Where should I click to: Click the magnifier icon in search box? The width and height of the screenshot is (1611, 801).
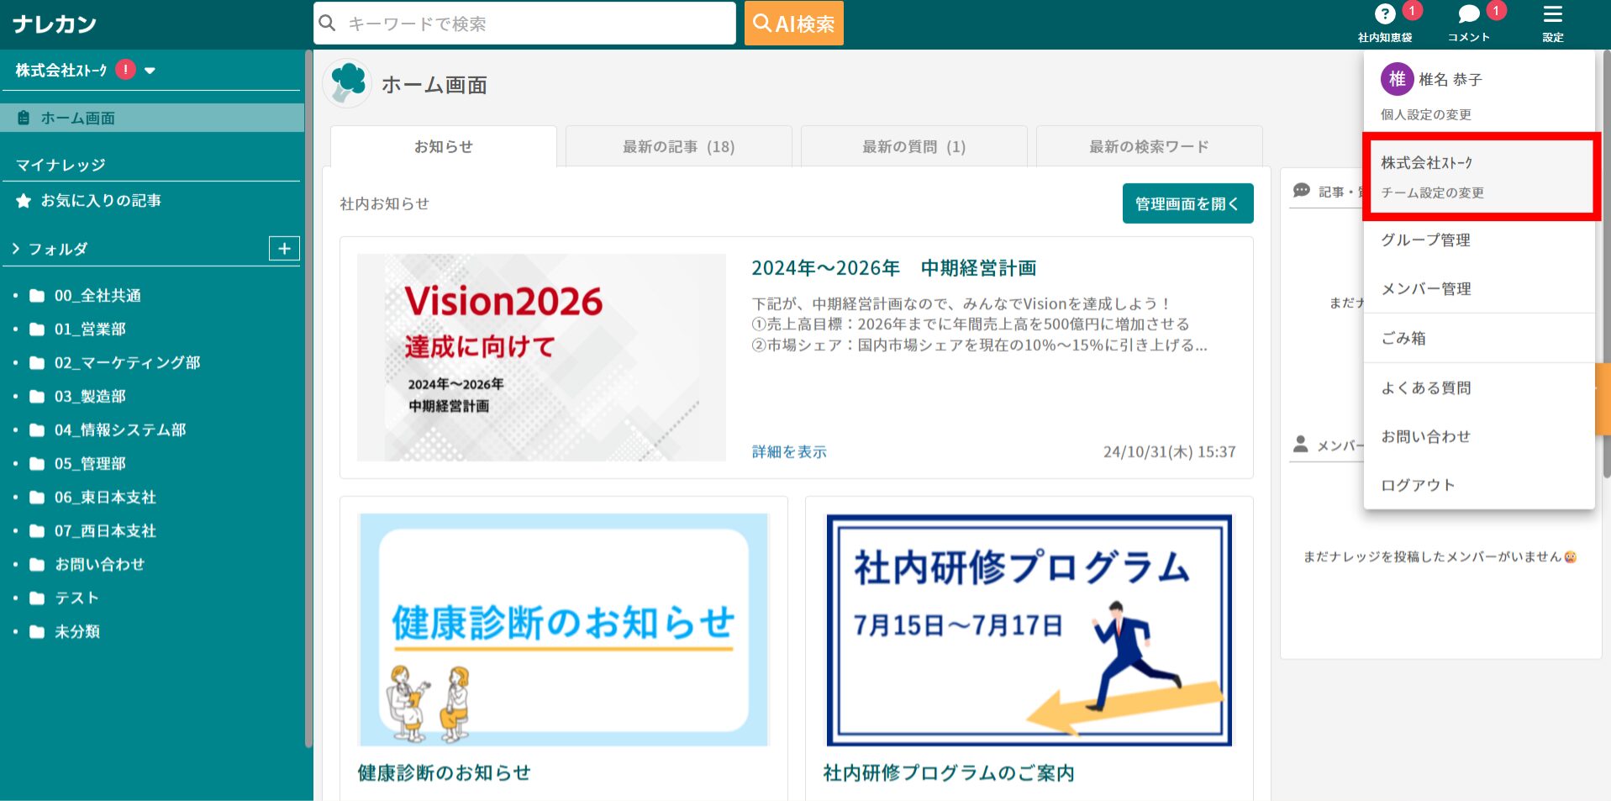[x=328, y=23]
